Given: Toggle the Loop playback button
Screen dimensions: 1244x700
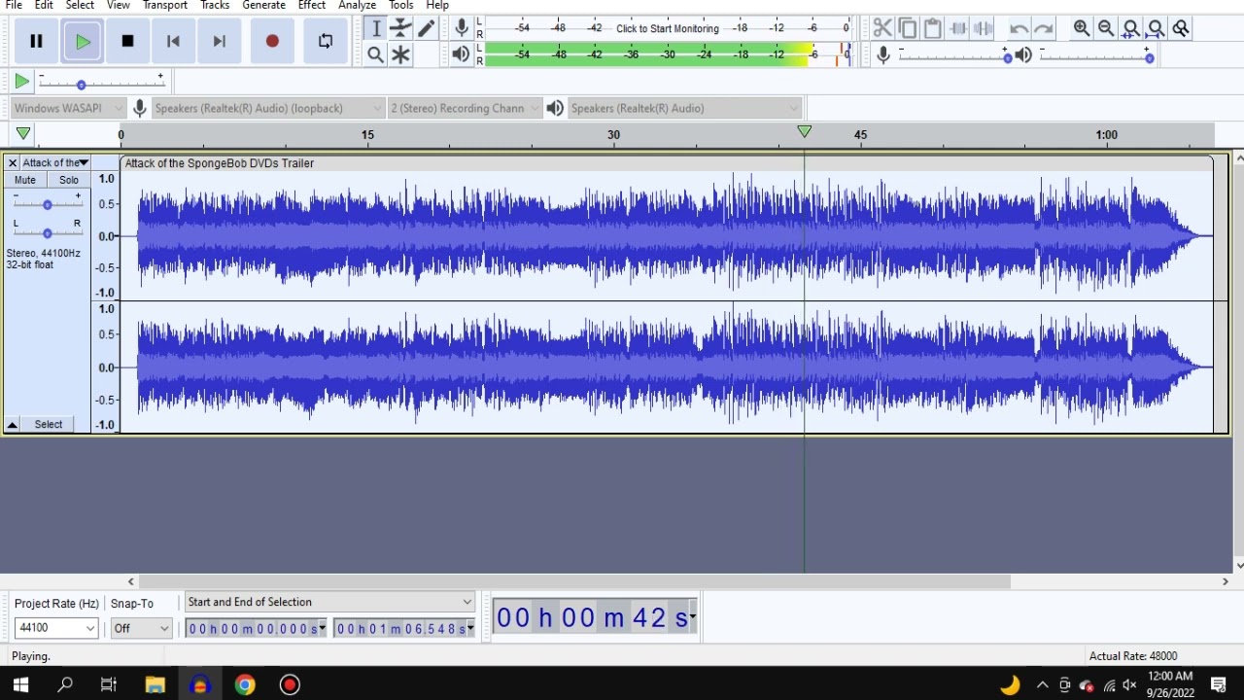Looking at the screenshot, I should (326, 41).
